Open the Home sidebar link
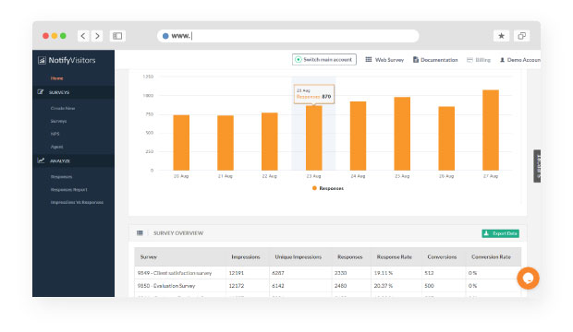This screenshot has height=332, width=573. point(56,78)
